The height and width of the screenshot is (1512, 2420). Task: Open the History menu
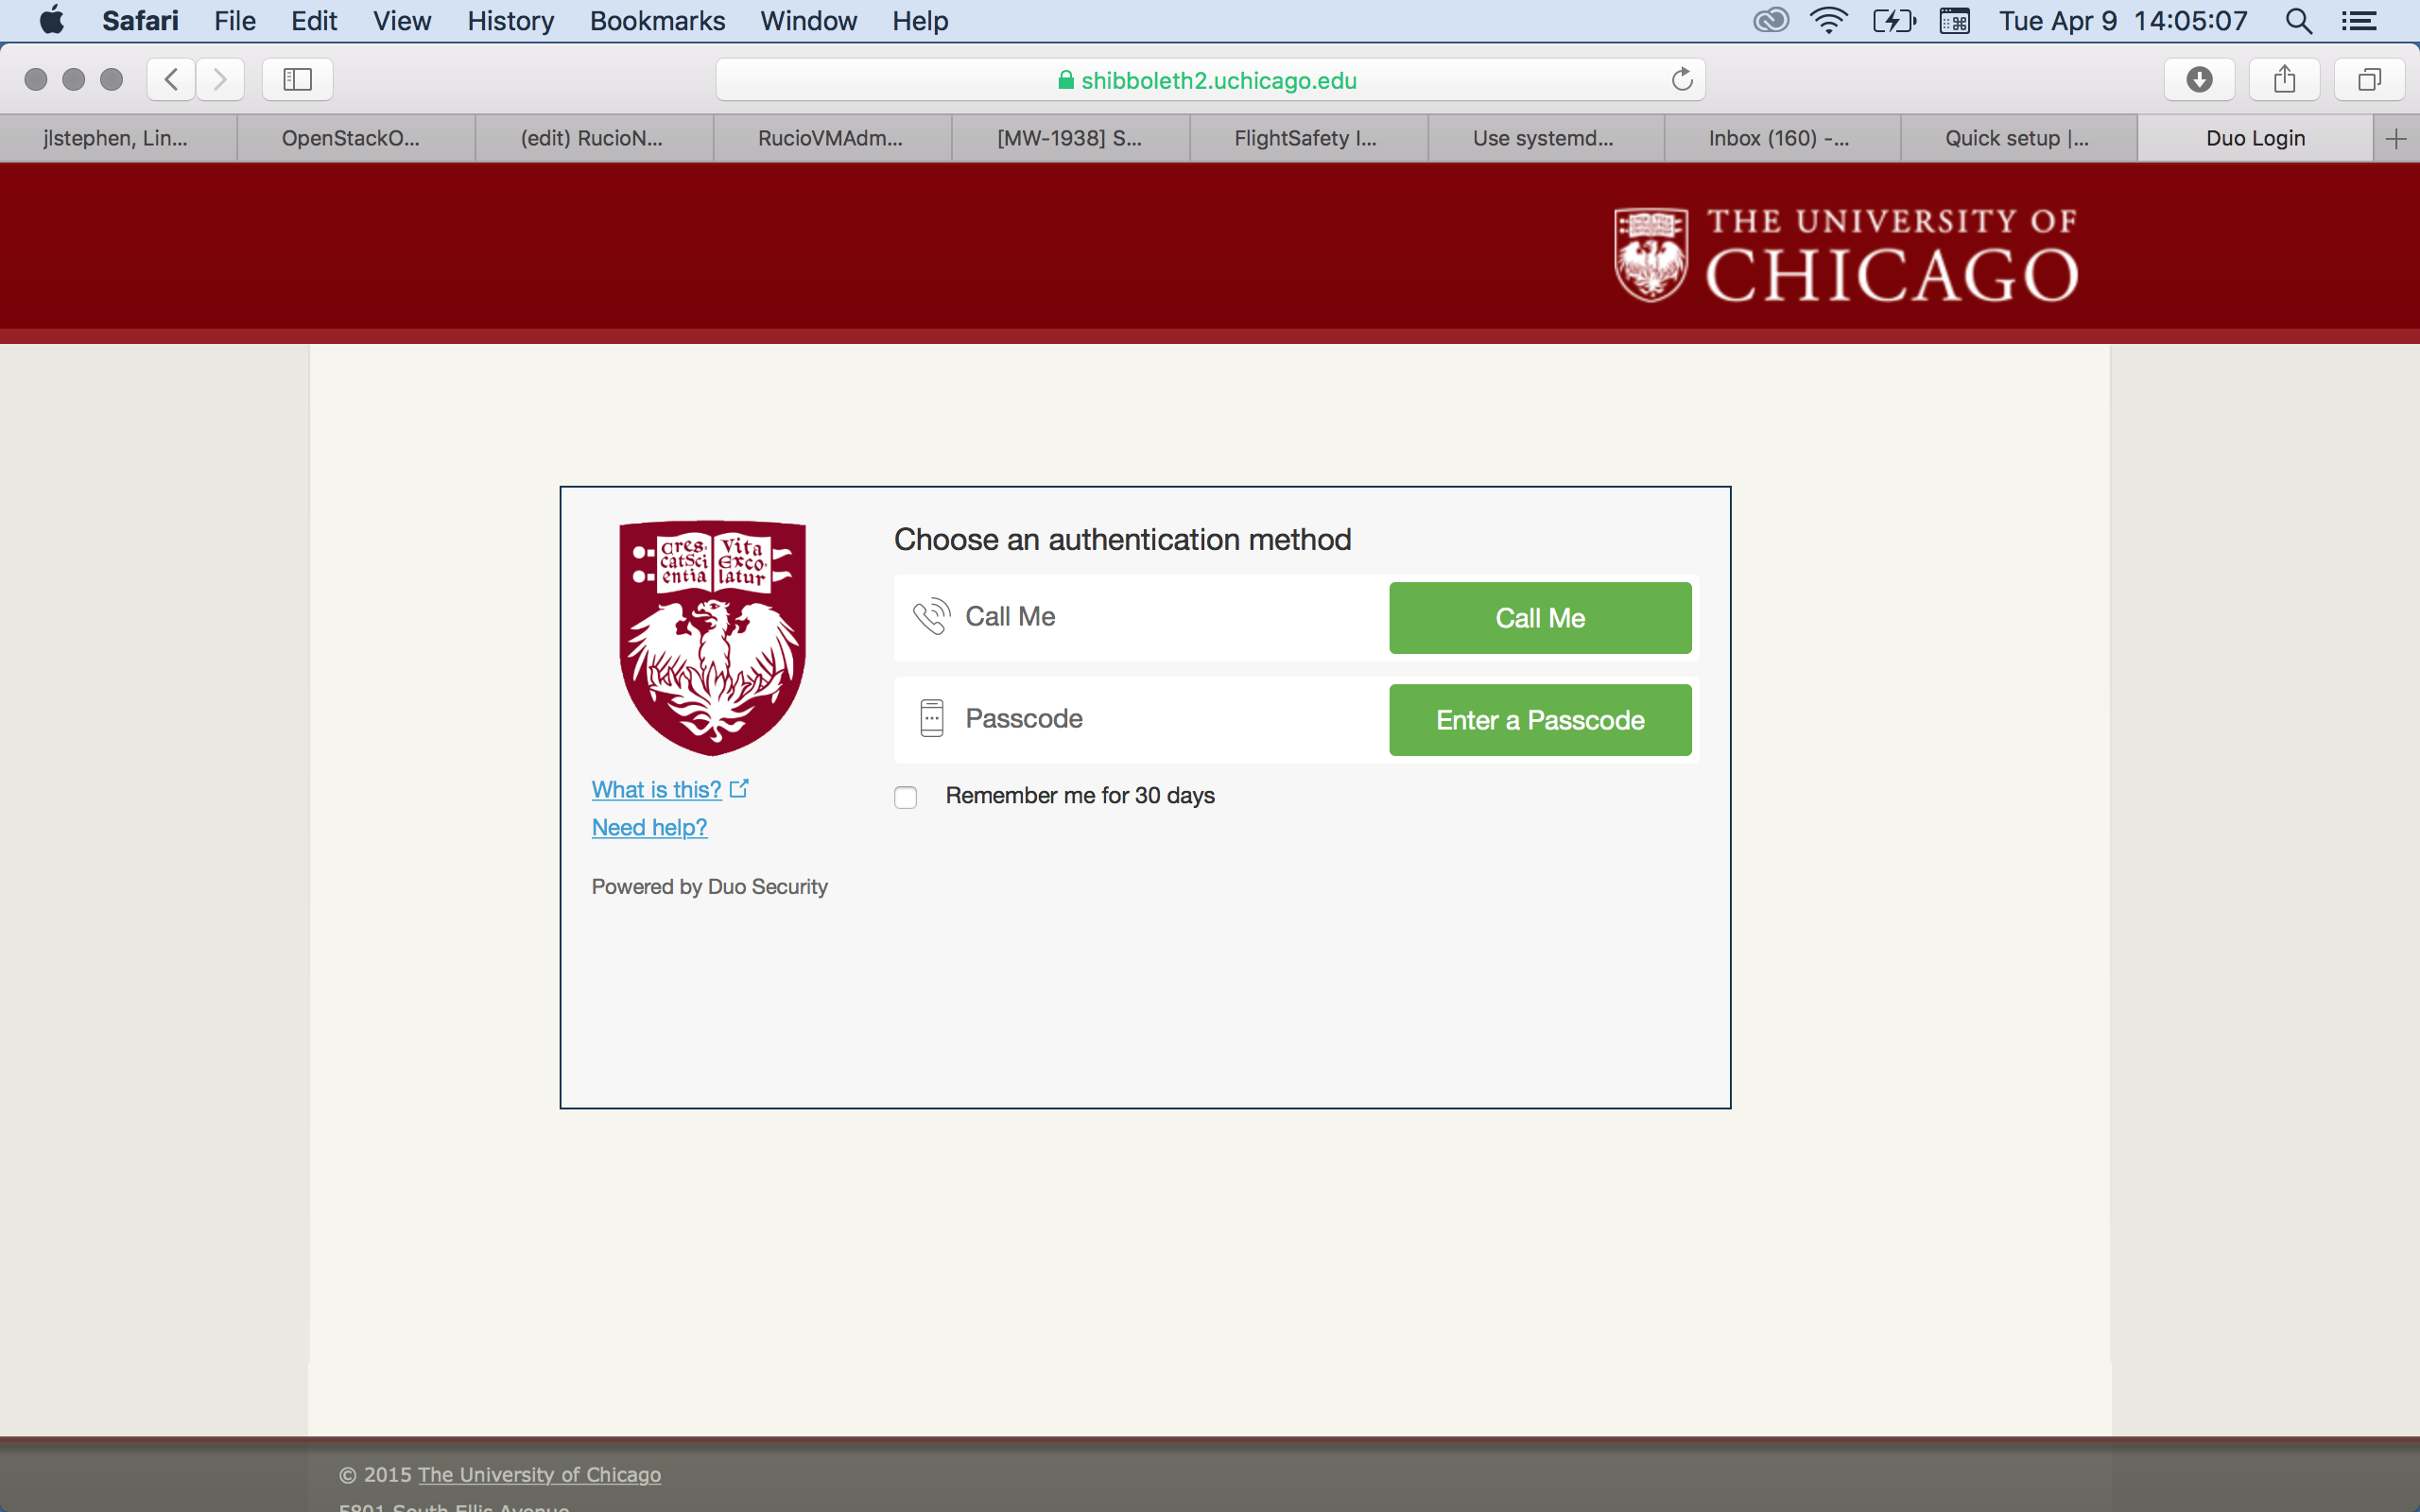[x=510, y=21]
